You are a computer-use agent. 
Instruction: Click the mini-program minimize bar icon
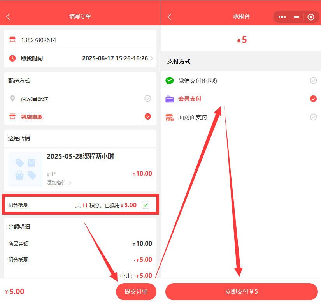296,17
